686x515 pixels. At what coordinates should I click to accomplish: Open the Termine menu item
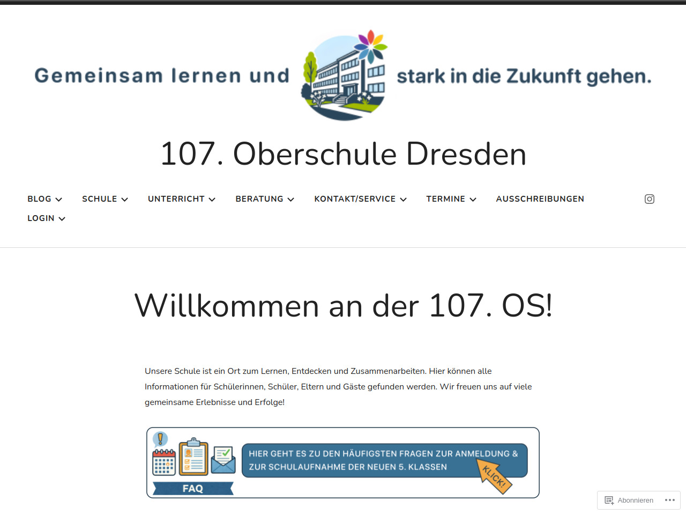(445, 199)
